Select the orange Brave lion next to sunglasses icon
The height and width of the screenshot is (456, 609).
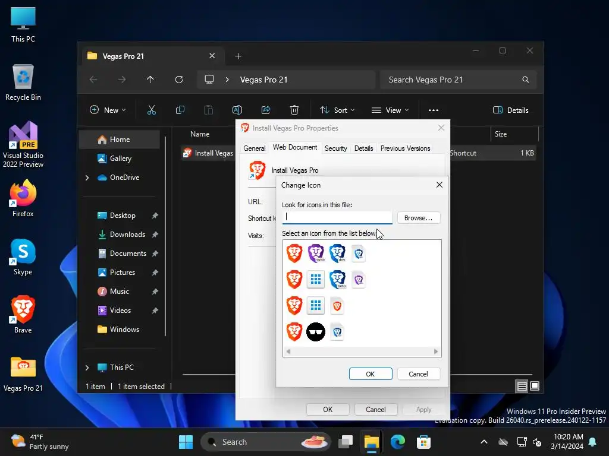(294, 332)
